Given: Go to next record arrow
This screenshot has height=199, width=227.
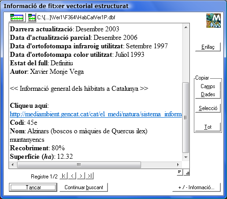Looking at the screenshot, I should click(x=81, y=176).
